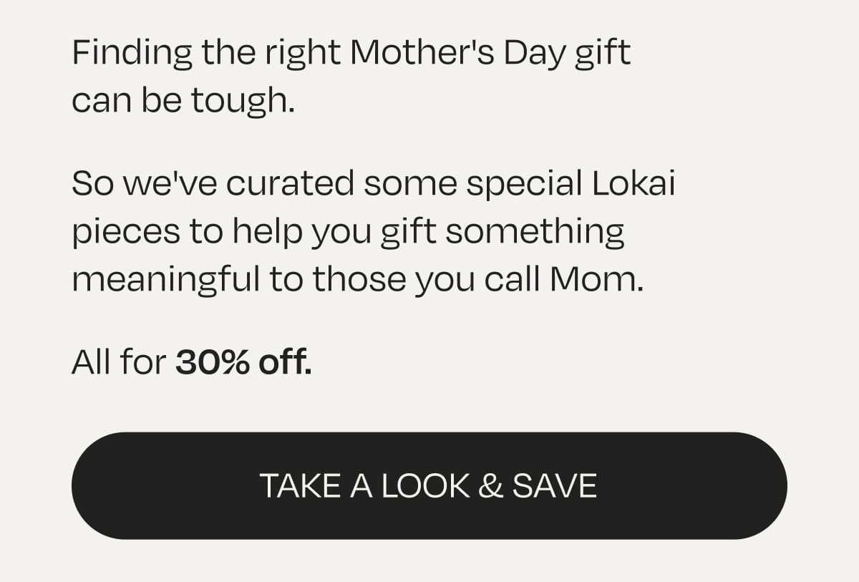Image resolution: width=859 pixels, height=582 pixels.
Task: Click the bold "30% off." text
Action: (x=243, y=363)
